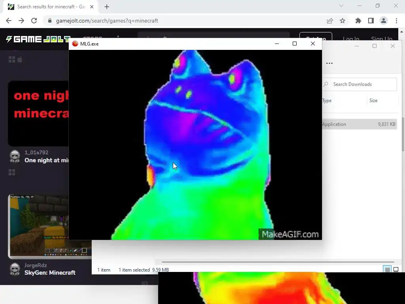Go forward in Chrome browser
Screen dimensions: 405x304
click(x=21, y=21)
